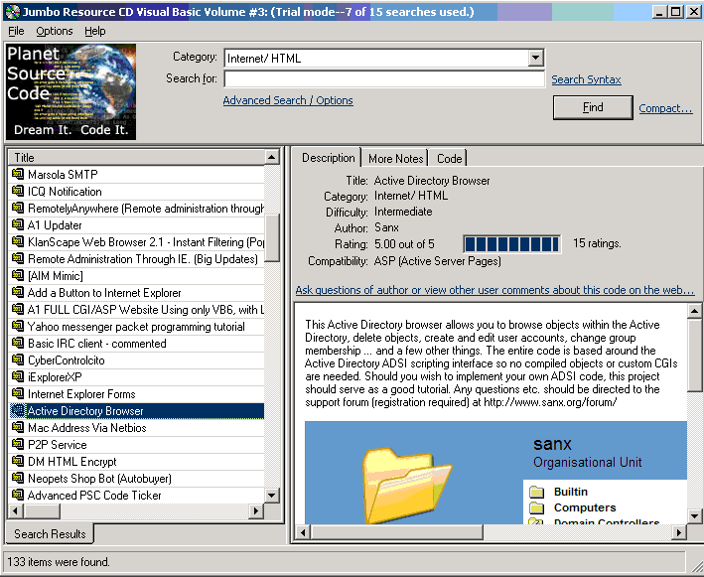704x577 pixels.
Task: Click the icon beside Neopets Shop Bot
Action: [x=18, y=479]
